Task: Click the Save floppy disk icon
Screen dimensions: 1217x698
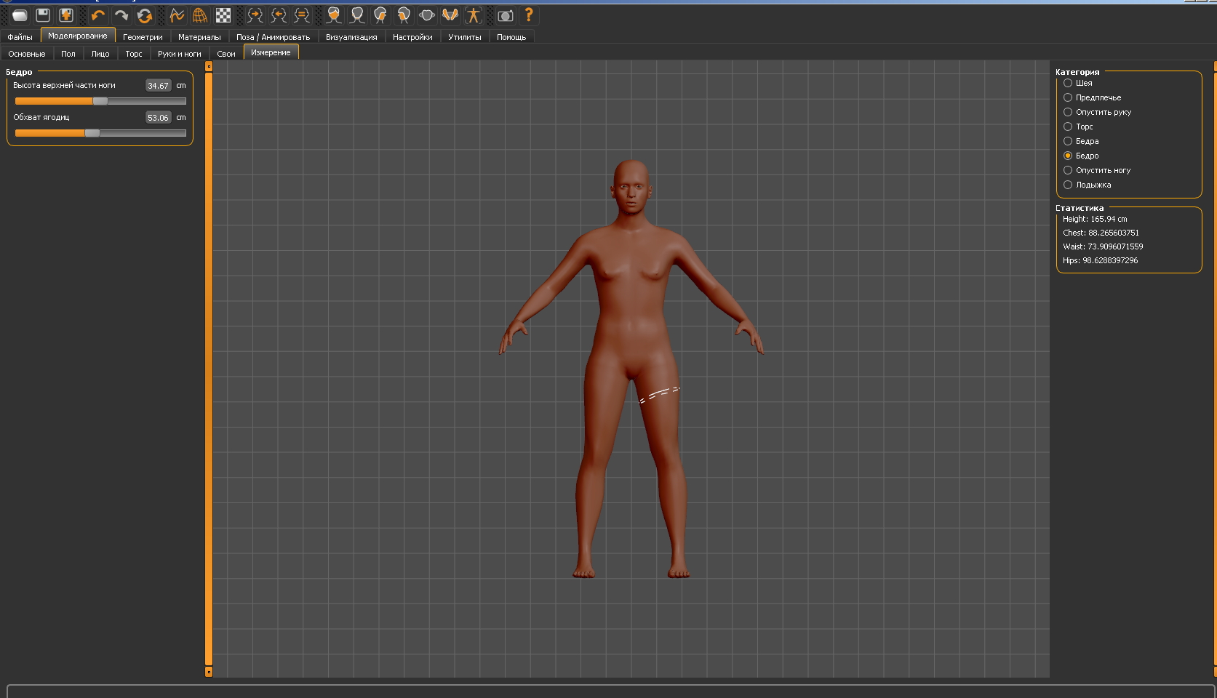Action: [x=43, y=15]
